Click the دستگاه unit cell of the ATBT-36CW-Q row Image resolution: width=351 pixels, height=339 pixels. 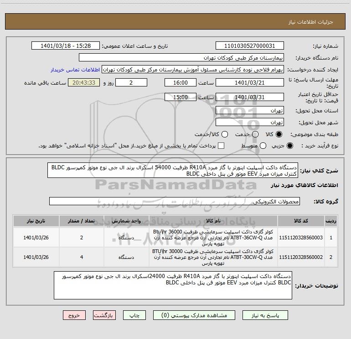coord(126,238)
